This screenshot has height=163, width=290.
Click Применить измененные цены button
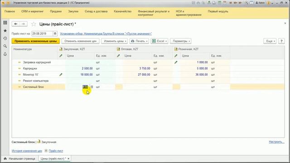click(36, 41)
